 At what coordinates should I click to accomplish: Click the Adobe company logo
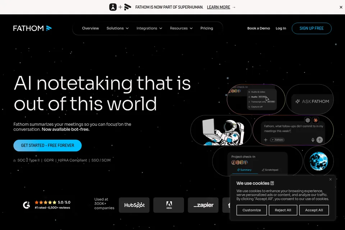[x=169, y=205]
